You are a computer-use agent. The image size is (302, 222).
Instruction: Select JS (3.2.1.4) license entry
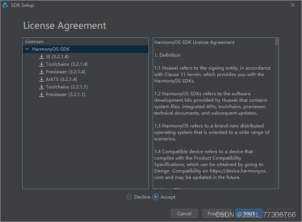pos(57,57)
